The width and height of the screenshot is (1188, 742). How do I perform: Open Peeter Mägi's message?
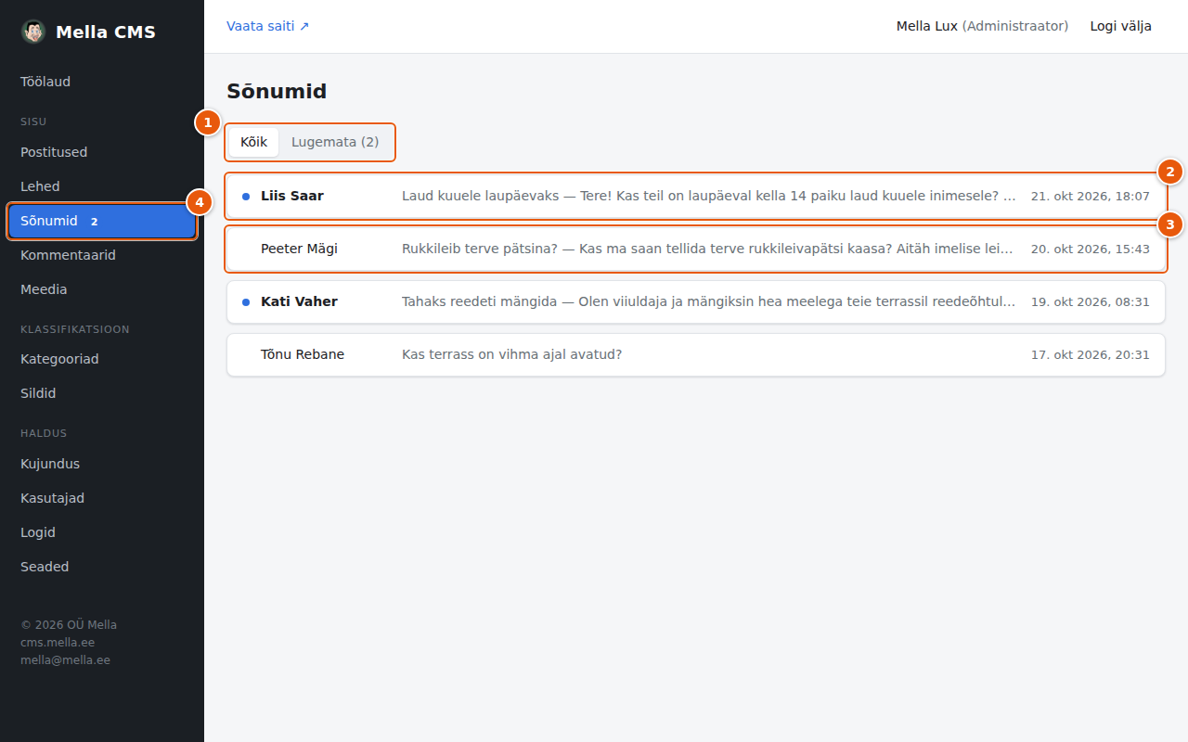pos(696,249)
